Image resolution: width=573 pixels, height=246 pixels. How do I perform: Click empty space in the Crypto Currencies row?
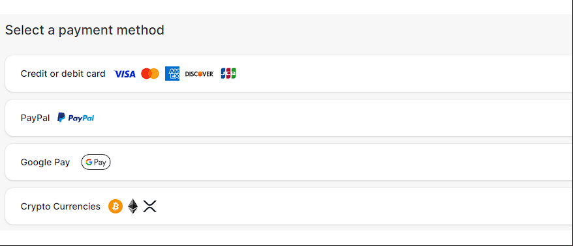[347, 206]
